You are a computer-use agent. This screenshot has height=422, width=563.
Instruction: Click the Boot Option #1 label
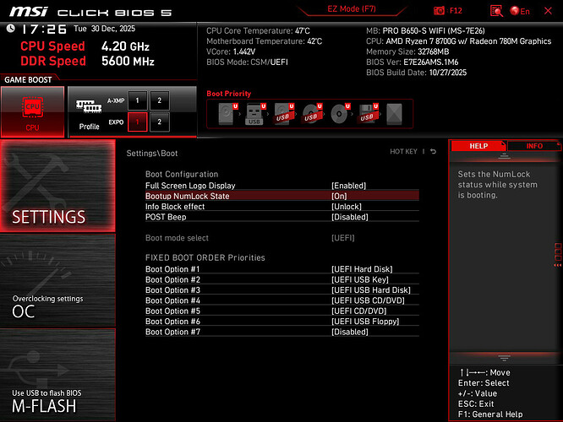[x=172, y=269]
